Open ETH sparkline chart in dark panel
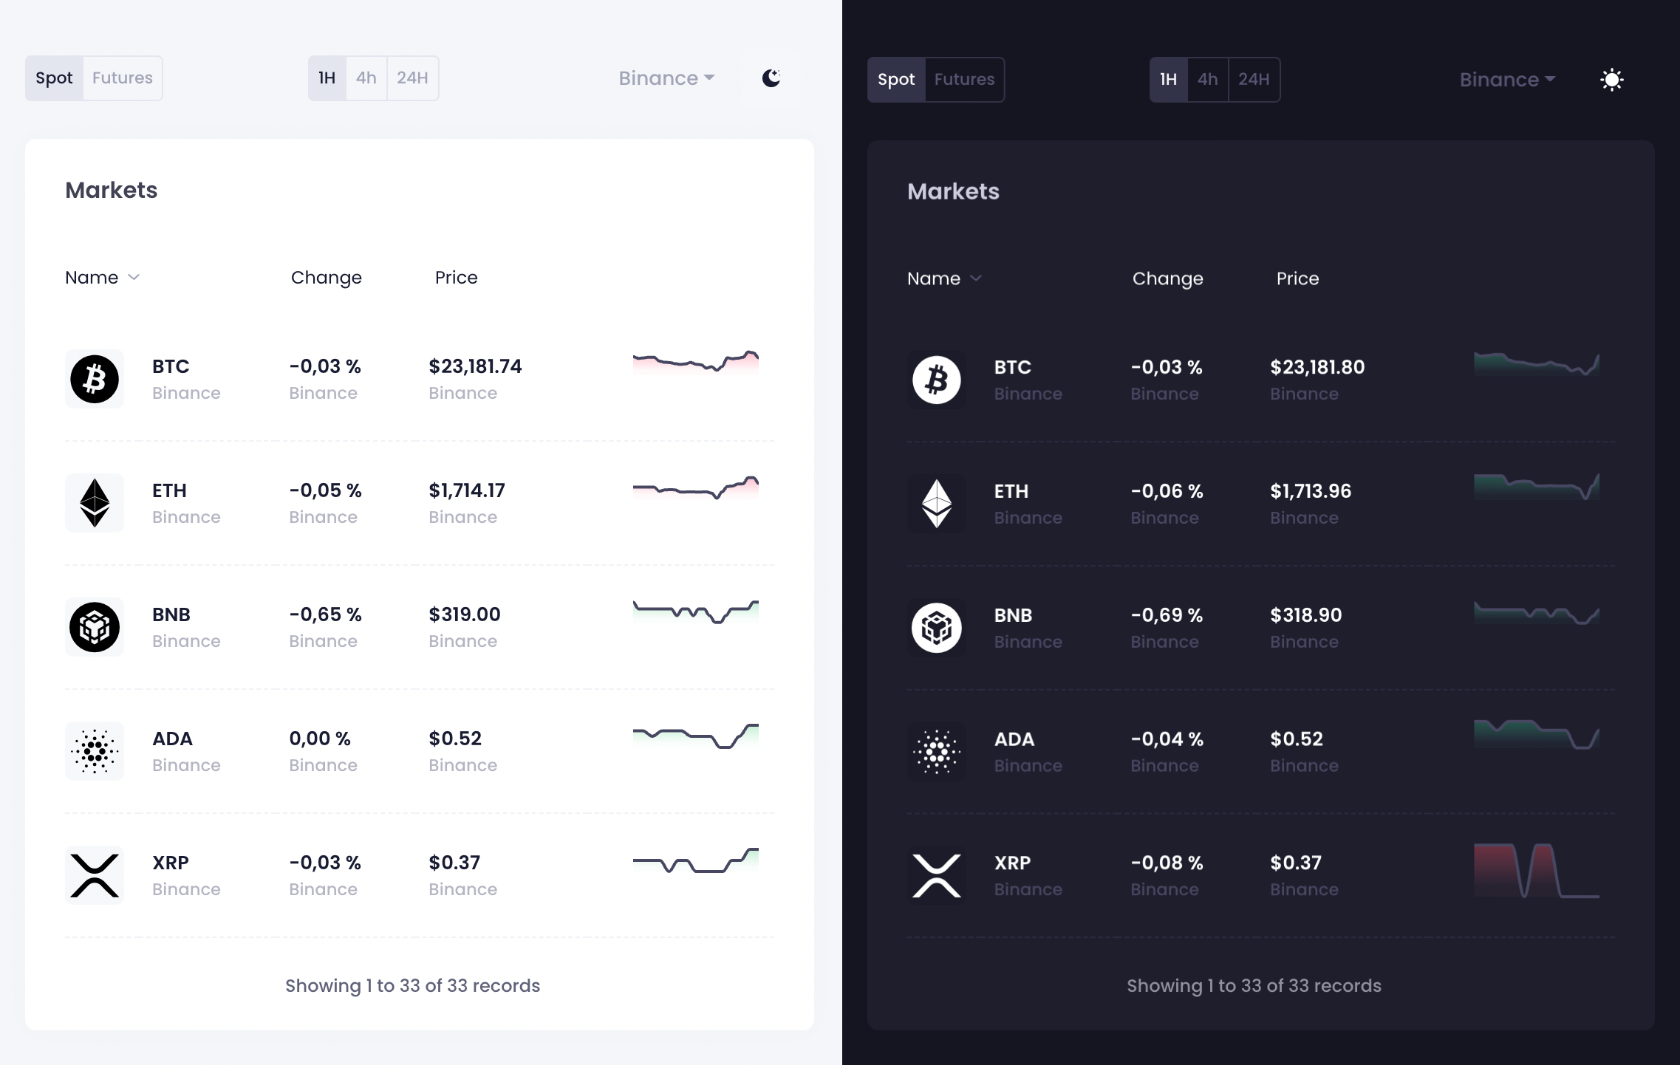Viewport: 1680px width, 1065px height. (x=1537, y=487)
